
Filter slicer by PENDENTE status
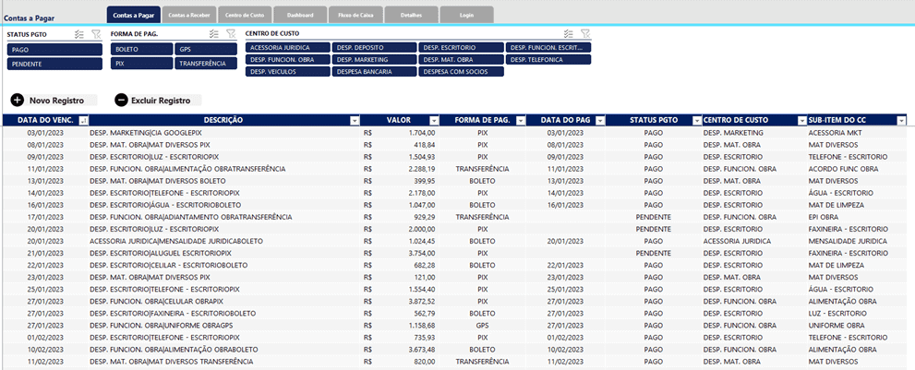(x=54, y=64)
